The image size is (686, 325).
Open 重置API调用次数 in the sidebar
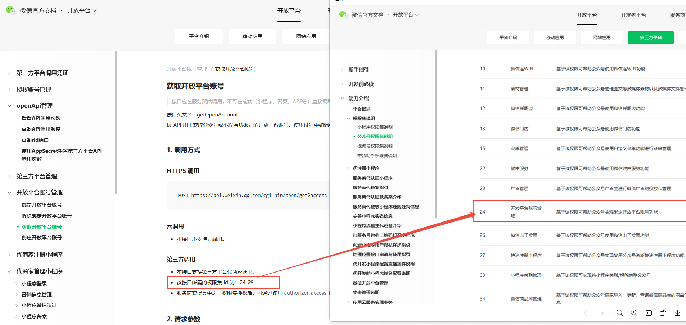tap(41, 118)
